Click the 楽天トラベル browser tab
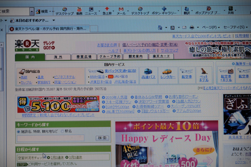This screenshot has height=167, width=251. tap(49, 29)
